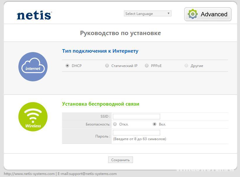Select the DHCP connection type
240x177 pixels.
click(67, 66)
